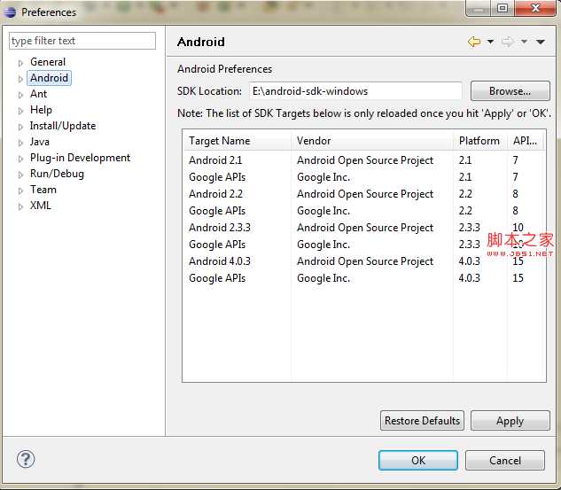Close the Preferences window
This screenshot has height=490, width=561.
(x=535, y=8)
